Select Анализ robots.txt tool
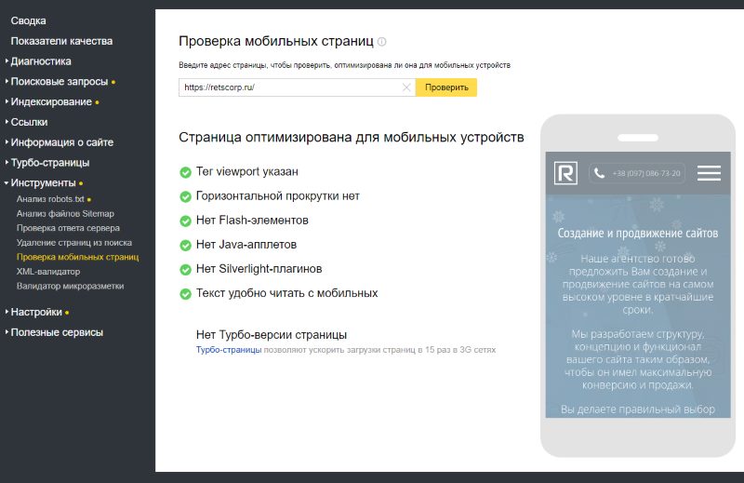This screenshot has width=744, height=483. [50, 199]
